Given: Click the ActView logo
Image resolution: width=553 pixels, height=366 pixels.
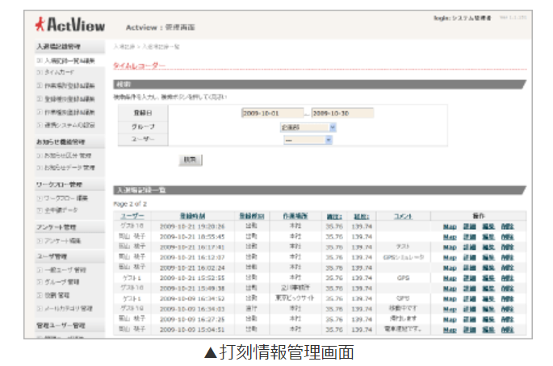Looking at the screenshot, I should (x=73, y=23).
